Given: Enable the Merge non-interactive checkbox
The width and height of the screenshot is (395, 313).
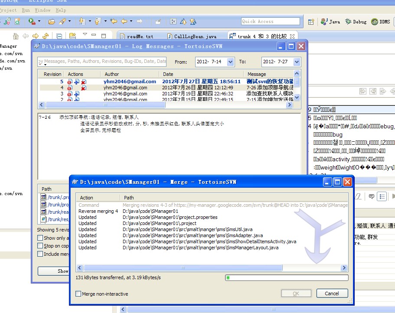Looking at the screenshot, I should 78,293.
